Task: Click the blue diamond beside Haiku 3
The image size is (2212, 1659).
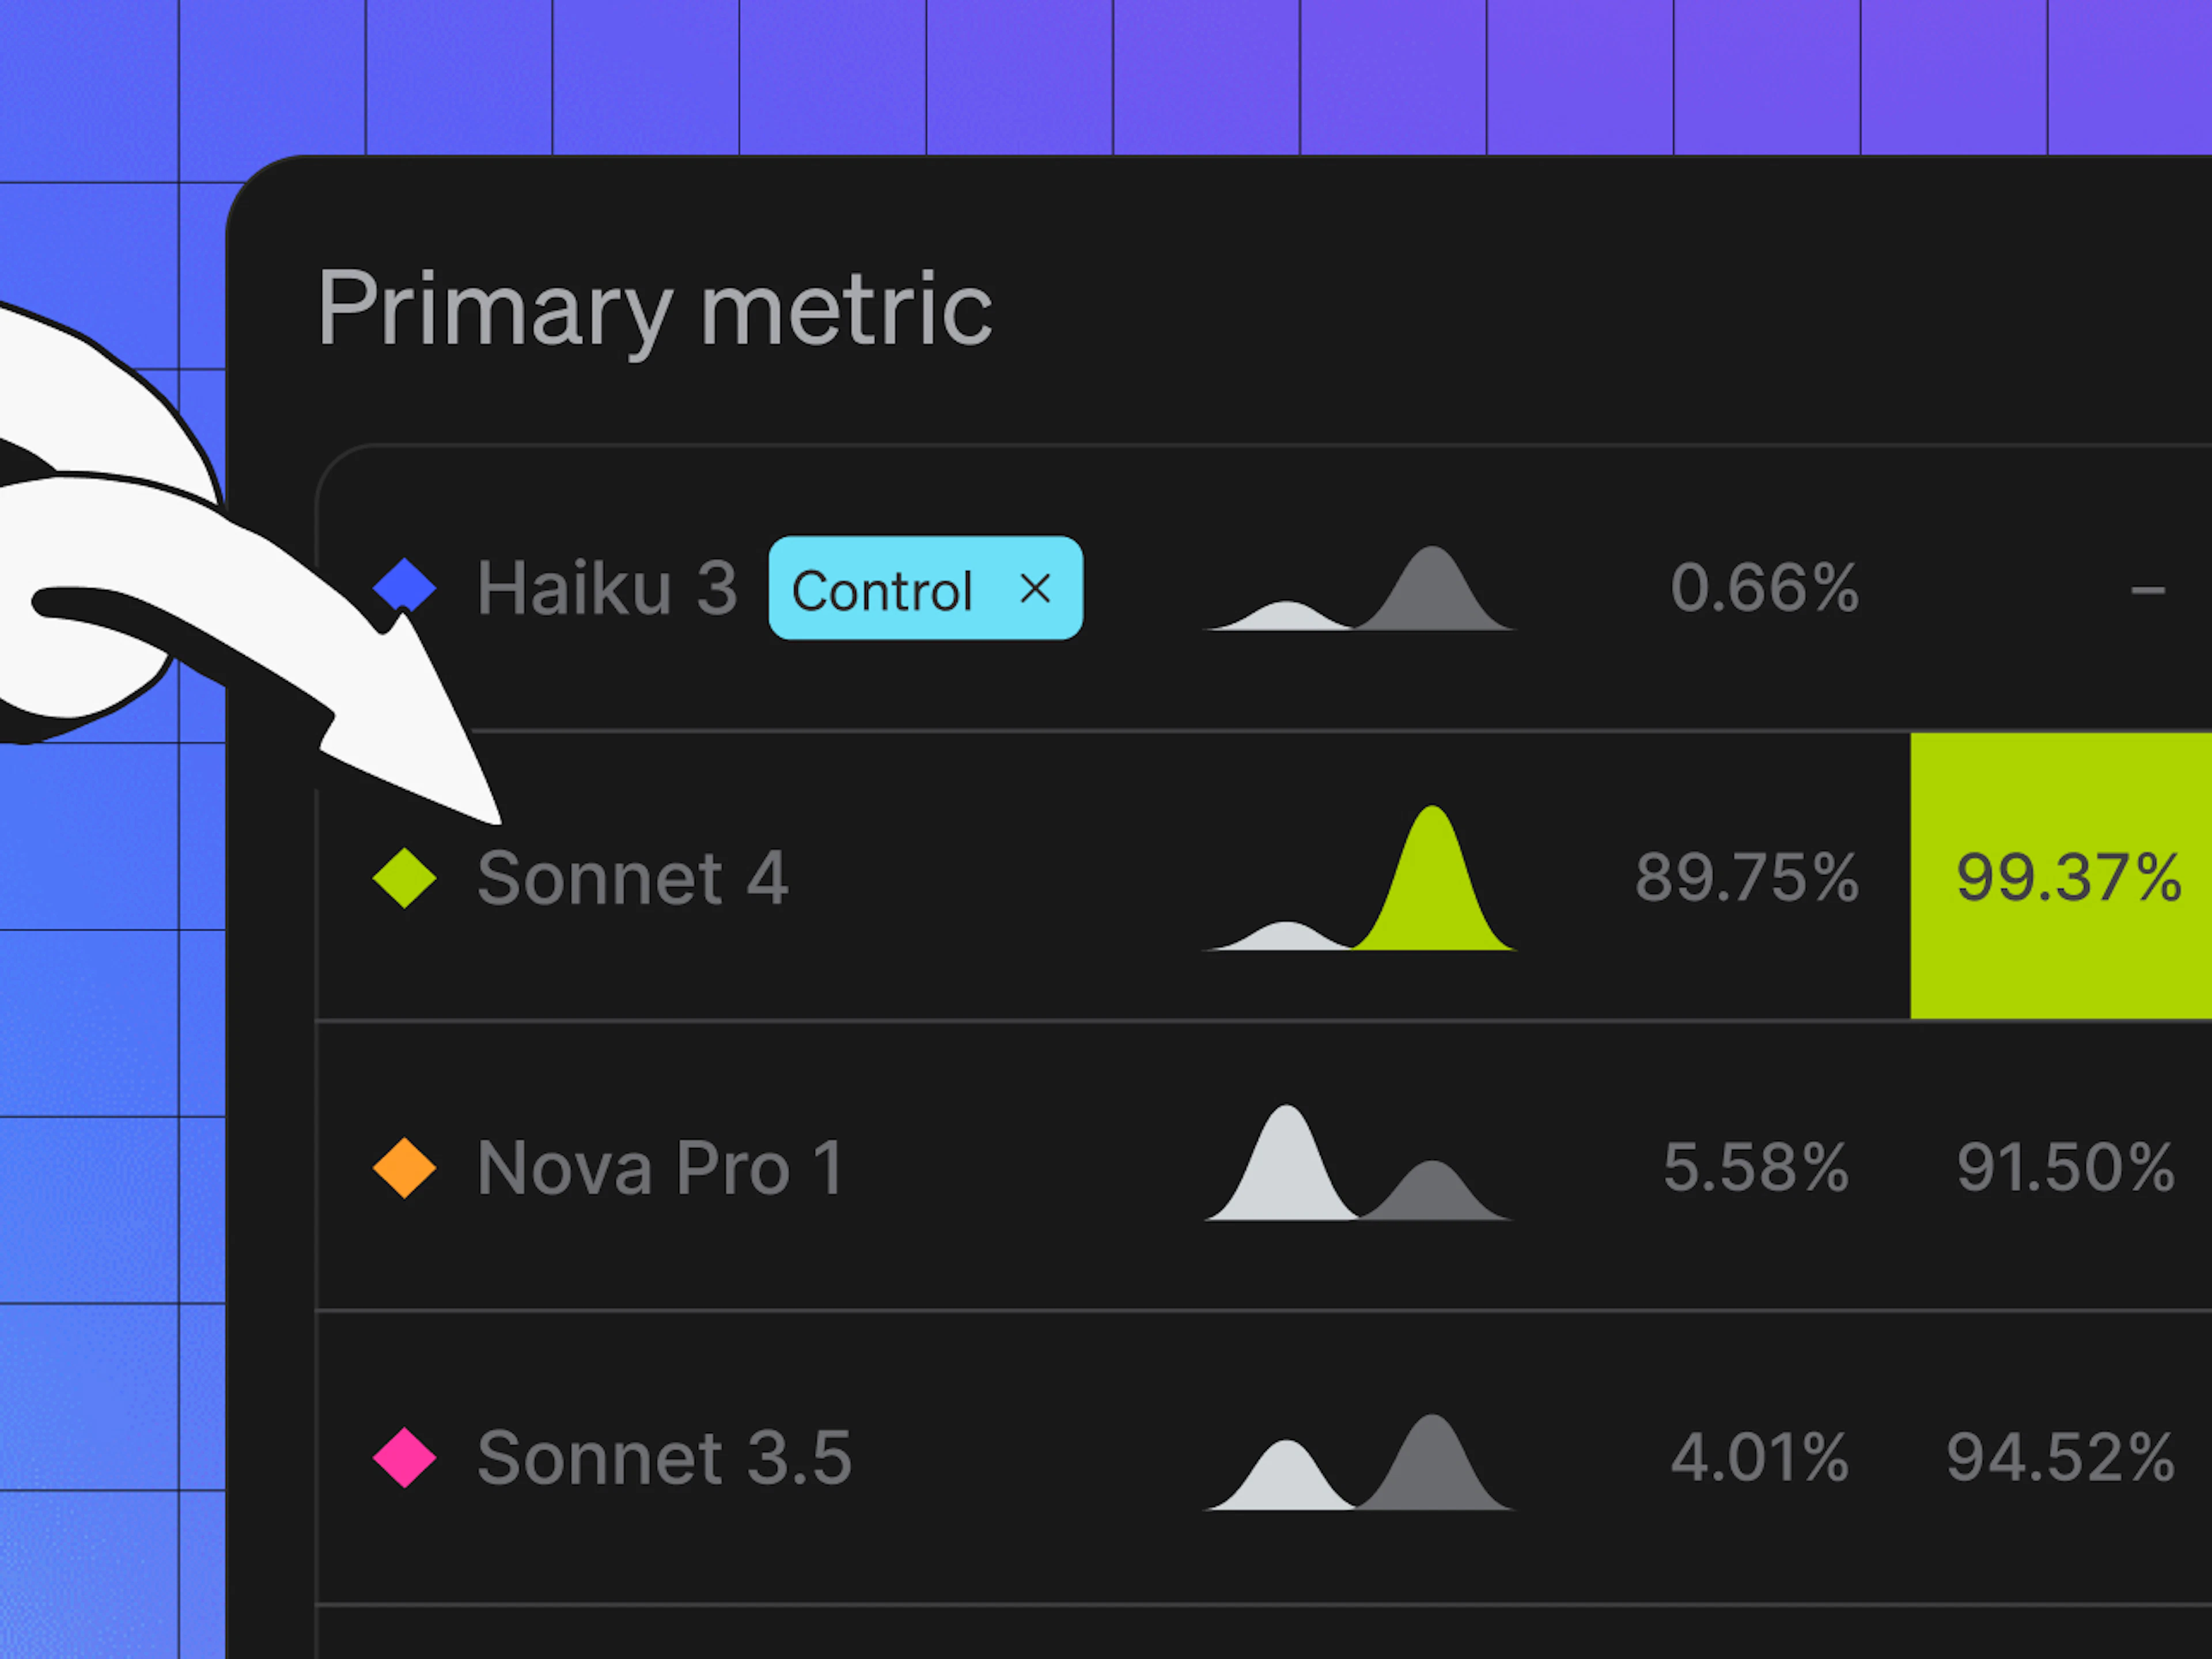Action: click(404, 586)
